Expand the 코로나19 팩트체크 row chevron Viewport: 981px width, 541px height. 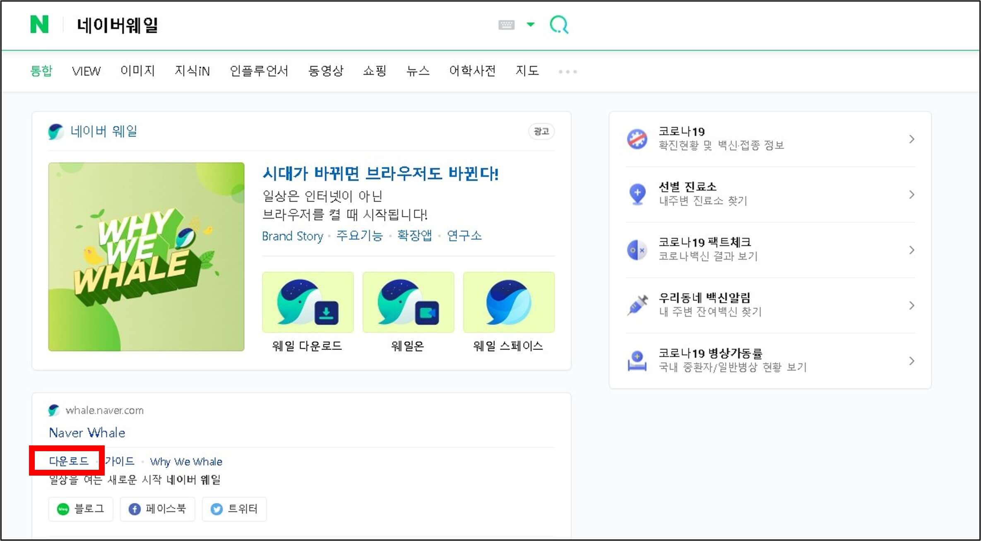pyautogui.click(x=911, y=250)
